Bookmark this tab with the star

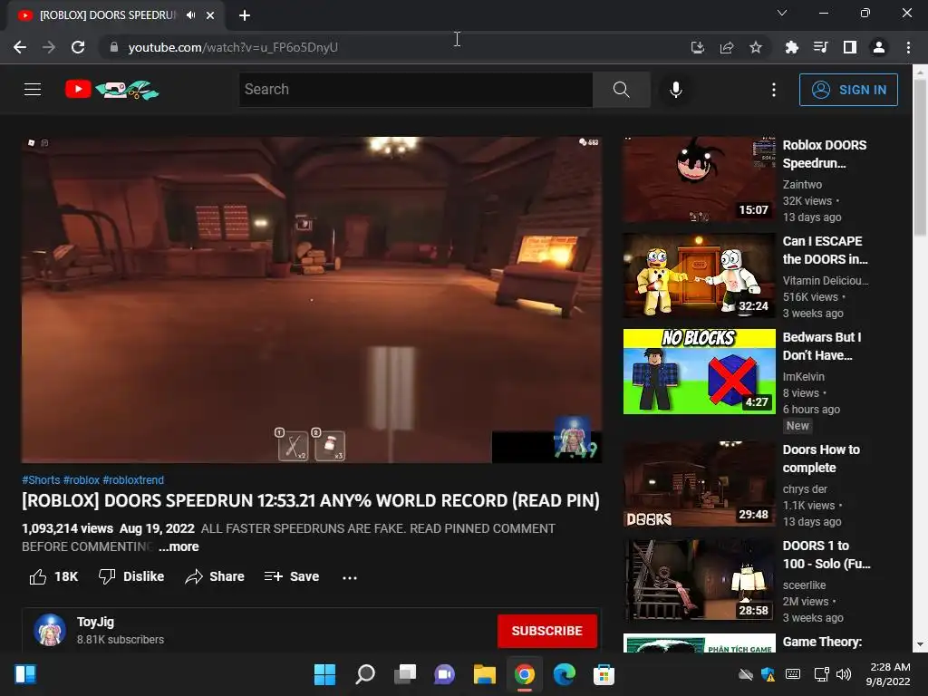coord(756,47)
